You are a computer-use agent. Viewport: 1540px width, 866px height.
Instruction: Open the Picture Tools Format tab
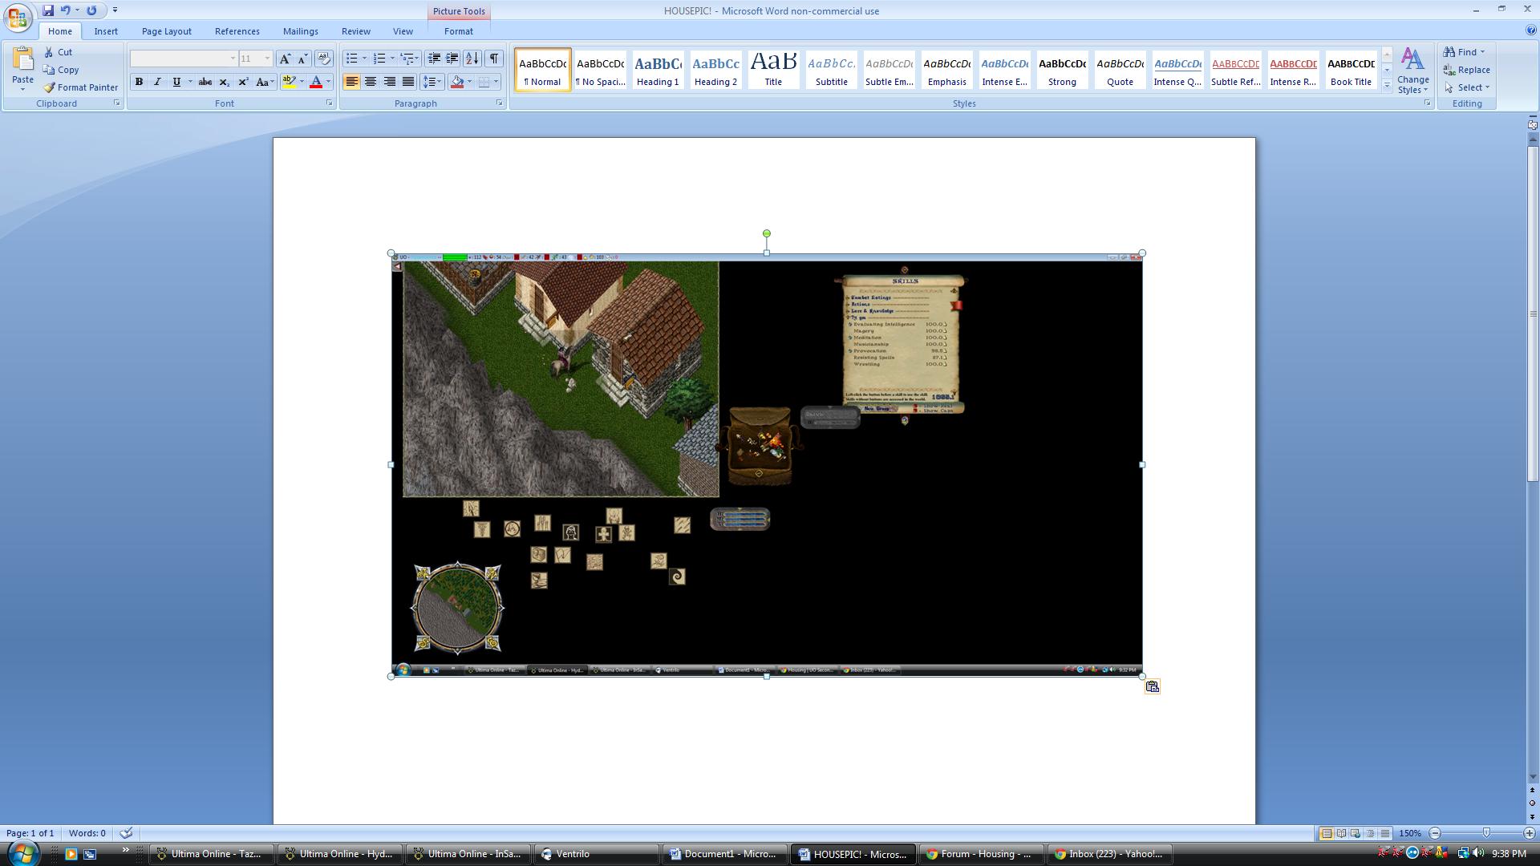(x=458, y=31)
